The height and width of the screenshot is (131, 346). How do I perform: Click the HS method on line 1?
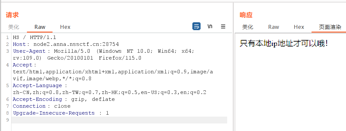(x=16, y=37)
